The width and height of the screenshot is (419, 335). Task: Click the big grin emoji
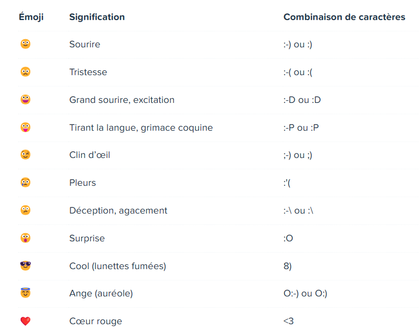(25, 100)
